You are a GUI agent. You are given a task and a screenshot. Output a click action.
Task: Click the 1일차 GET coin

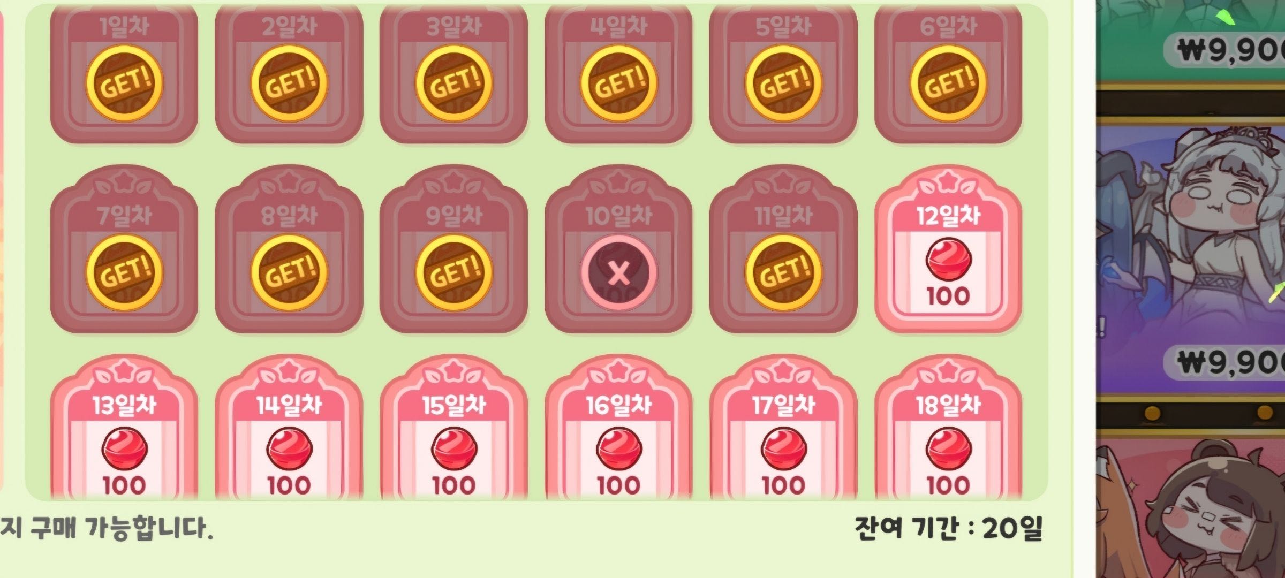pos(124,83)
